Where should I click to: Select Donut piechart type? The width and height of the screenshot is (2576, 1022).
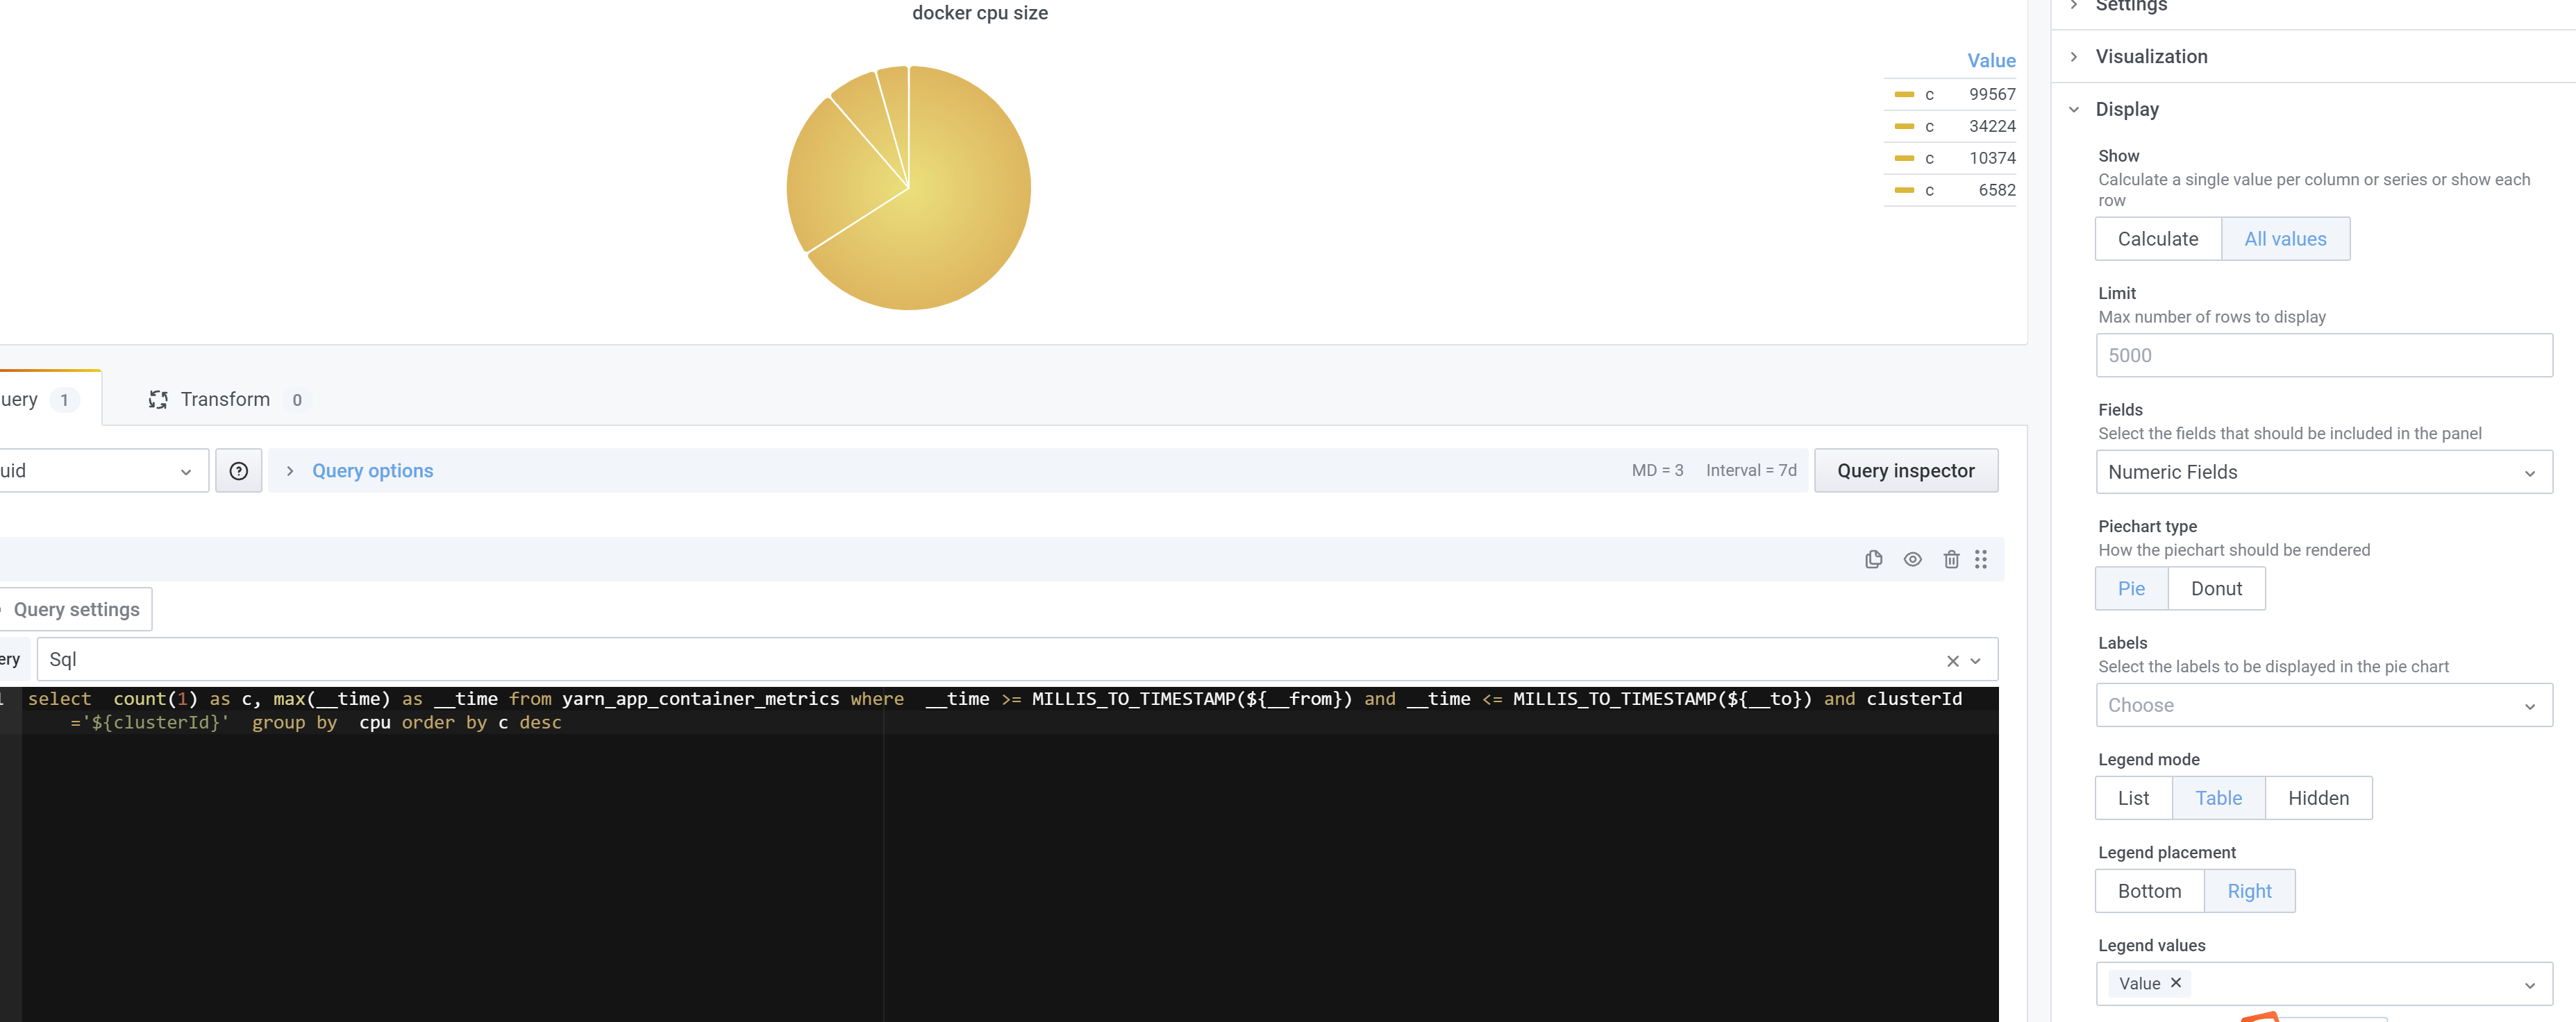coord(2216,588)
